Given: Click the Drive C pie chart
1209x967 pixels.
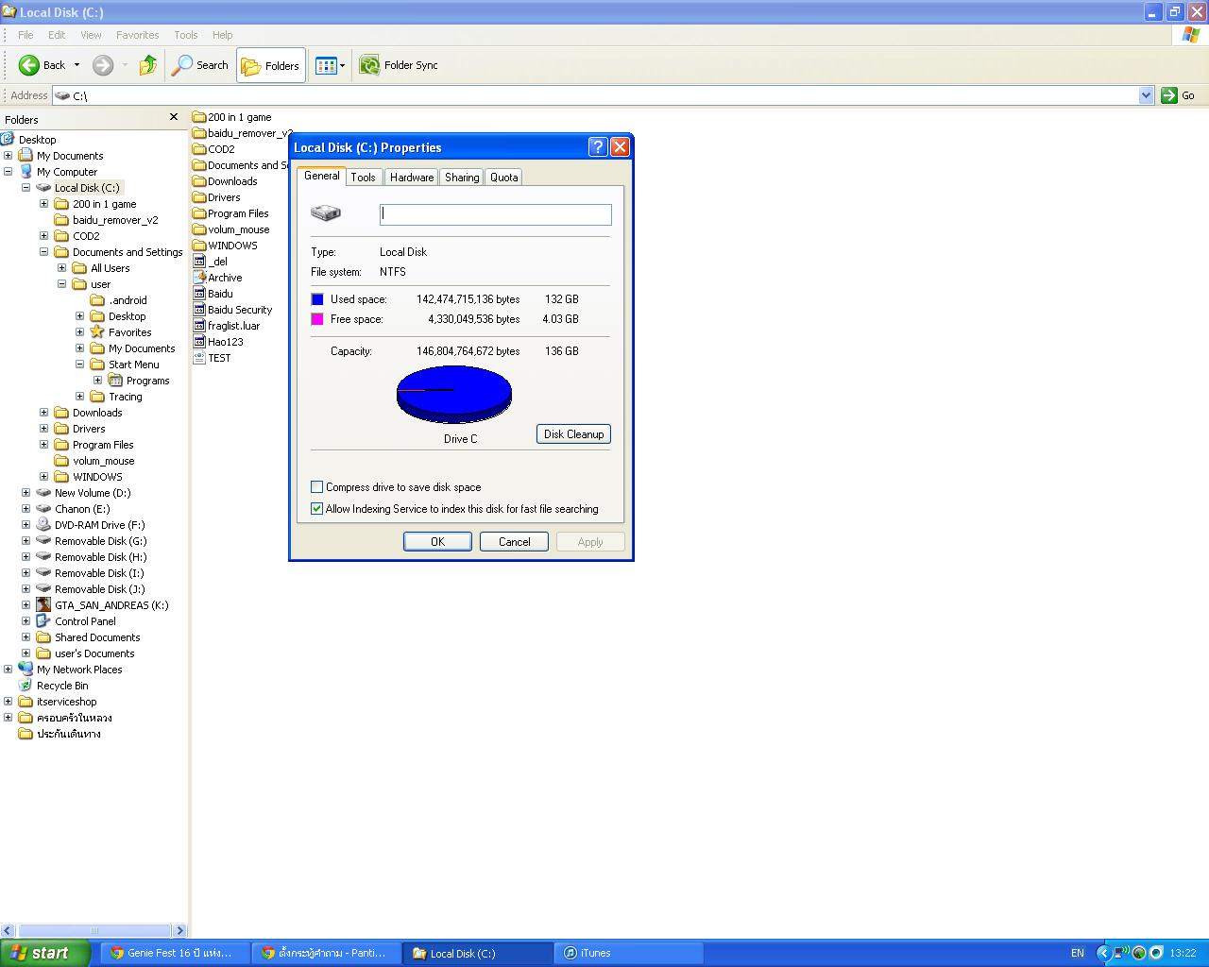Looking at the screenshot, I should (x=454, y=394).
